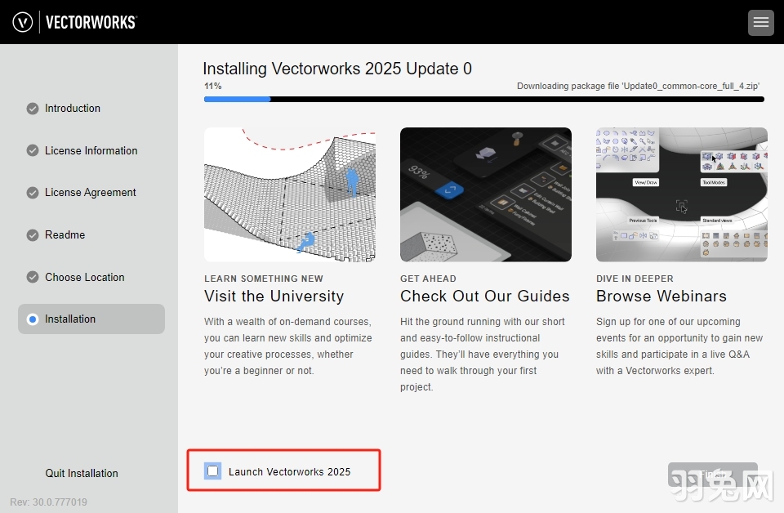Open the Browse Webinars card image

pos(681,194)
